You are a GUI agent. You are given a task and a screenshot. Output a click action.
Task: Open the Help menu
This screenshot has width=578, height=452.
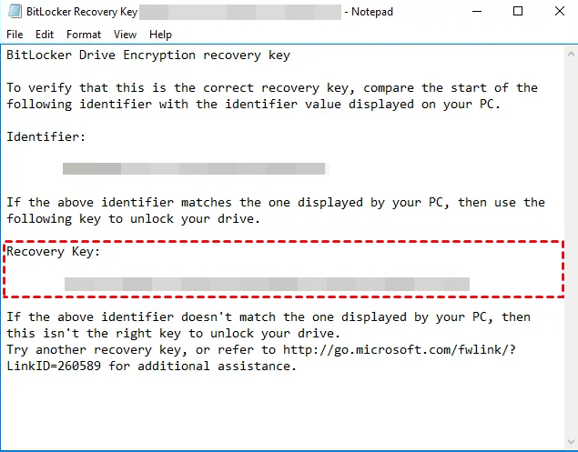tap(160, 35)
